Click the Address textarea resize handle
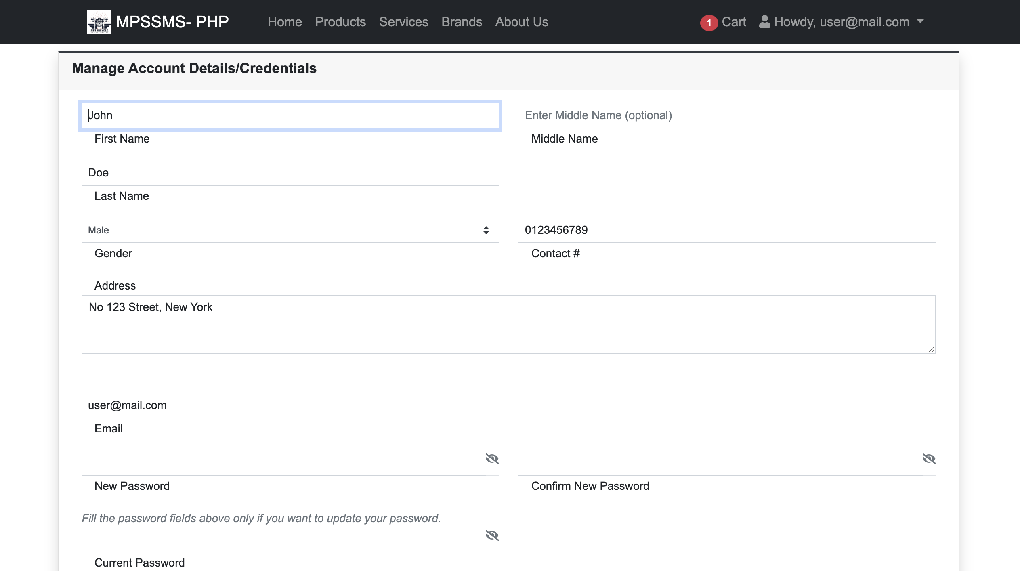Image resolution: width=1020 pixels, height=571 pixels. [931, 349]
